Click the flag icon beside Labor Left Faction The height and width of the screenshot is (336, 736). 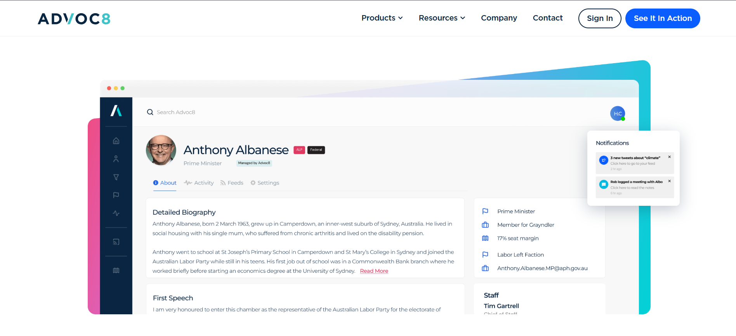485,255
